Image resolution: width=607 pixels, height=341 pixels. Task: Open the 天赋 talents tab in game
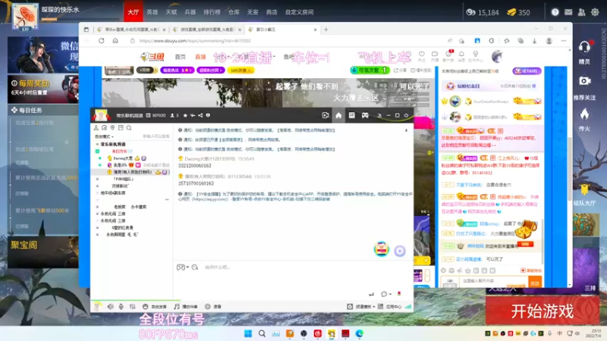(171, 12)
